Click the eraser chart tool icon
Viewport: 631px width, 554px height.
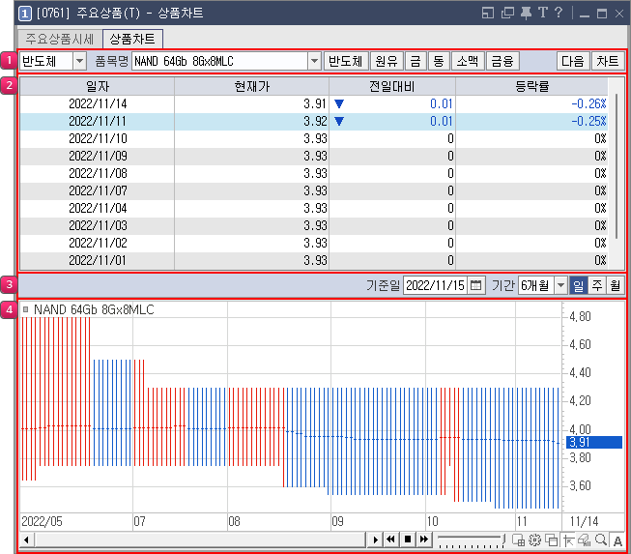(x=584, y=539)
